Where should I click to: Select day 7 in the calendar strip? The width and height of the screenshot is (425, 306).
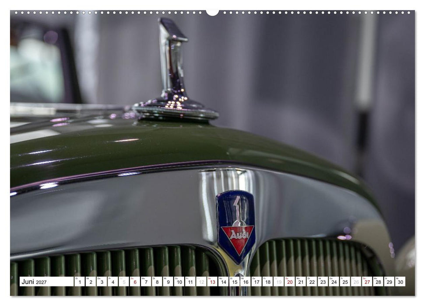(146, 282)
